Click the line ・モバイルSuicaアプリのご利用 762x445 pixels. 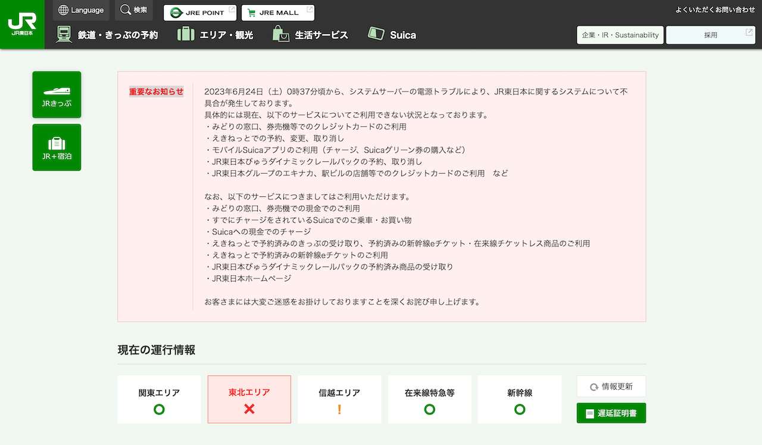pos(335,150)
